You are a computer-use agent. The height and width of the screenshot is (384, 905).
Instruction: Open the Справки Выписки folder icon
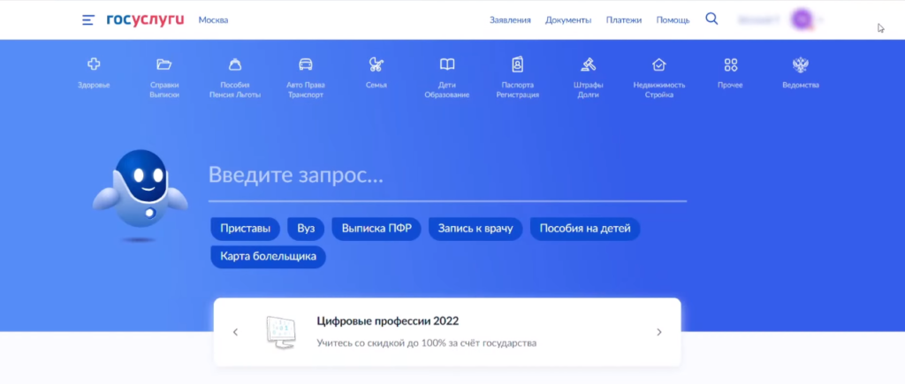click(164, 64)
